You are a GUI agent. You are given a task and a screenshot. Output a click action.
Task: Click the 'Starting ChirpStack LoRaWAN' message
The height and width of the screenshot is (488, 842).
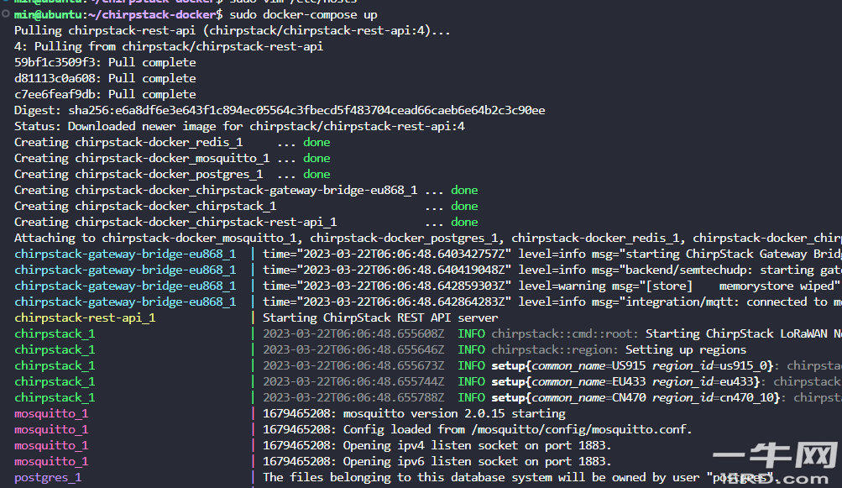tap(743, 333)
